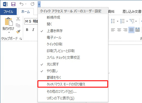
Task: Toggle Bold formatting
Action: point(27,30)
